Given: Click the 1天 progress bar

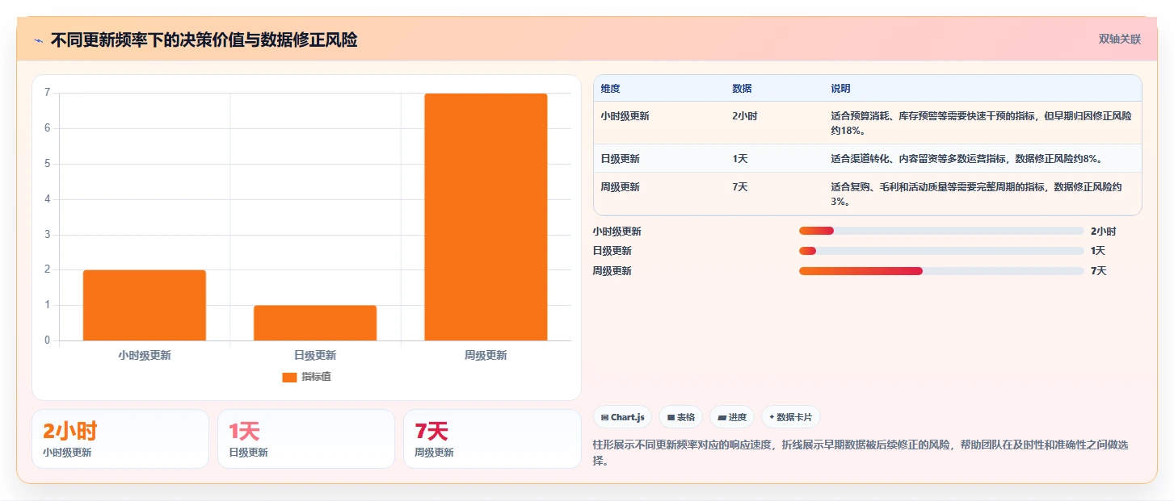Looking at the screenshot, I should click(941, 251).
